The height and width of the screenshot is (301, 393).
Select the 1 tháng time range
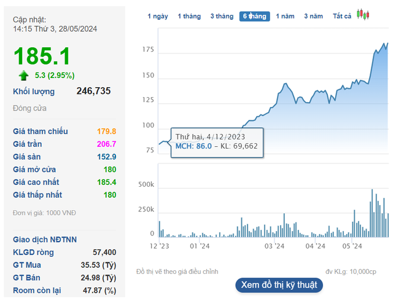click(x=189, y=17)
